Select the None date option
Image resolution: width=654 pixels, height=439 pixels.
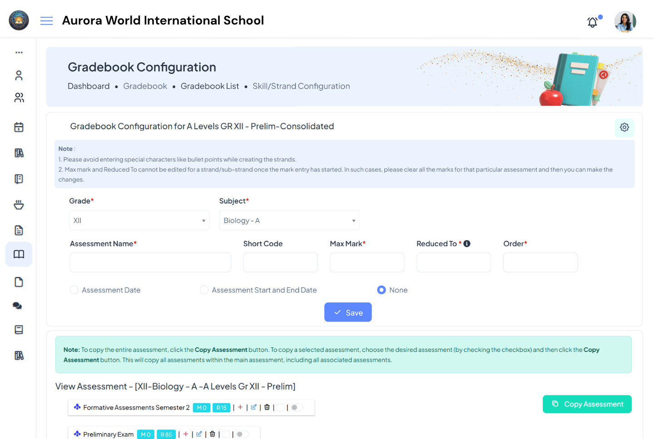tap(381, 290)
